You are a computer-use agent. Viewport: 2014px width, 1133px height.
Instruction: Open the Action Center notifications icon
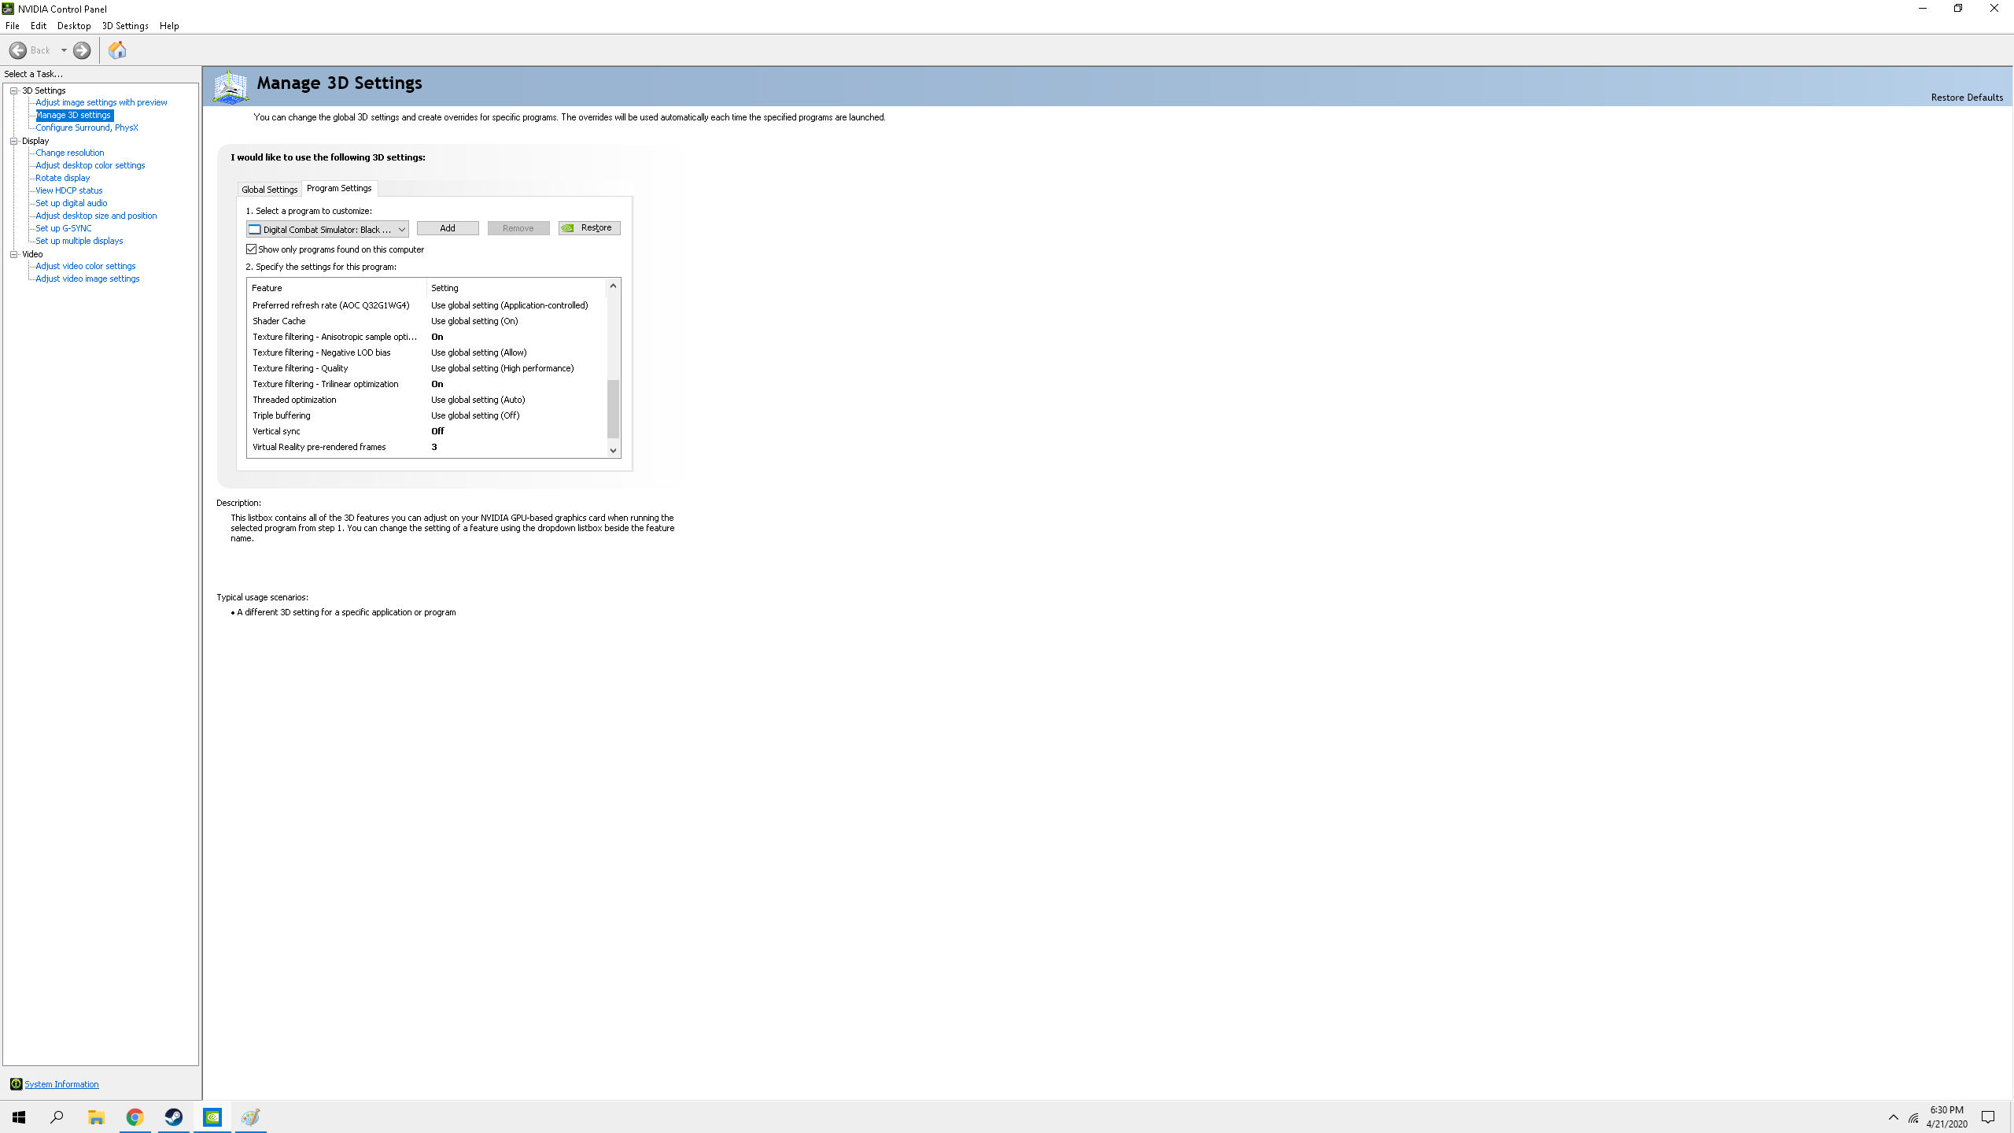[x=1988, y=1117]
